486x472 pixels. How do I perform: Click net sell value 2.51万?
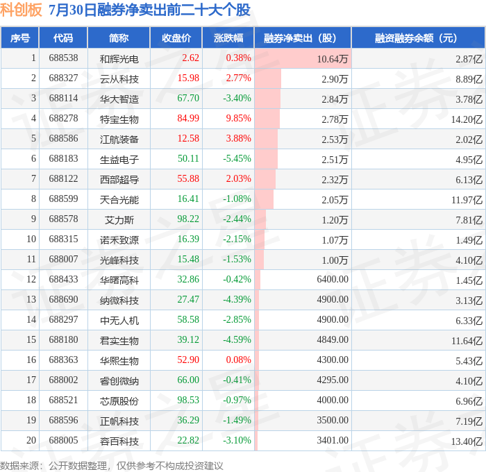[335, 159]
